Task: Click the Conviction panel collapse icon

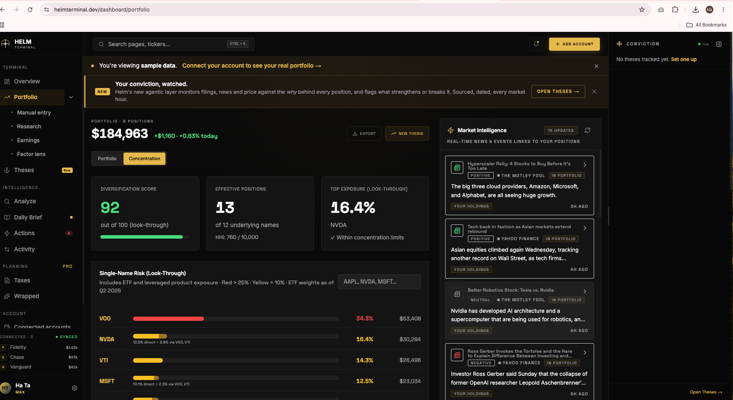Action: point(718,44)
